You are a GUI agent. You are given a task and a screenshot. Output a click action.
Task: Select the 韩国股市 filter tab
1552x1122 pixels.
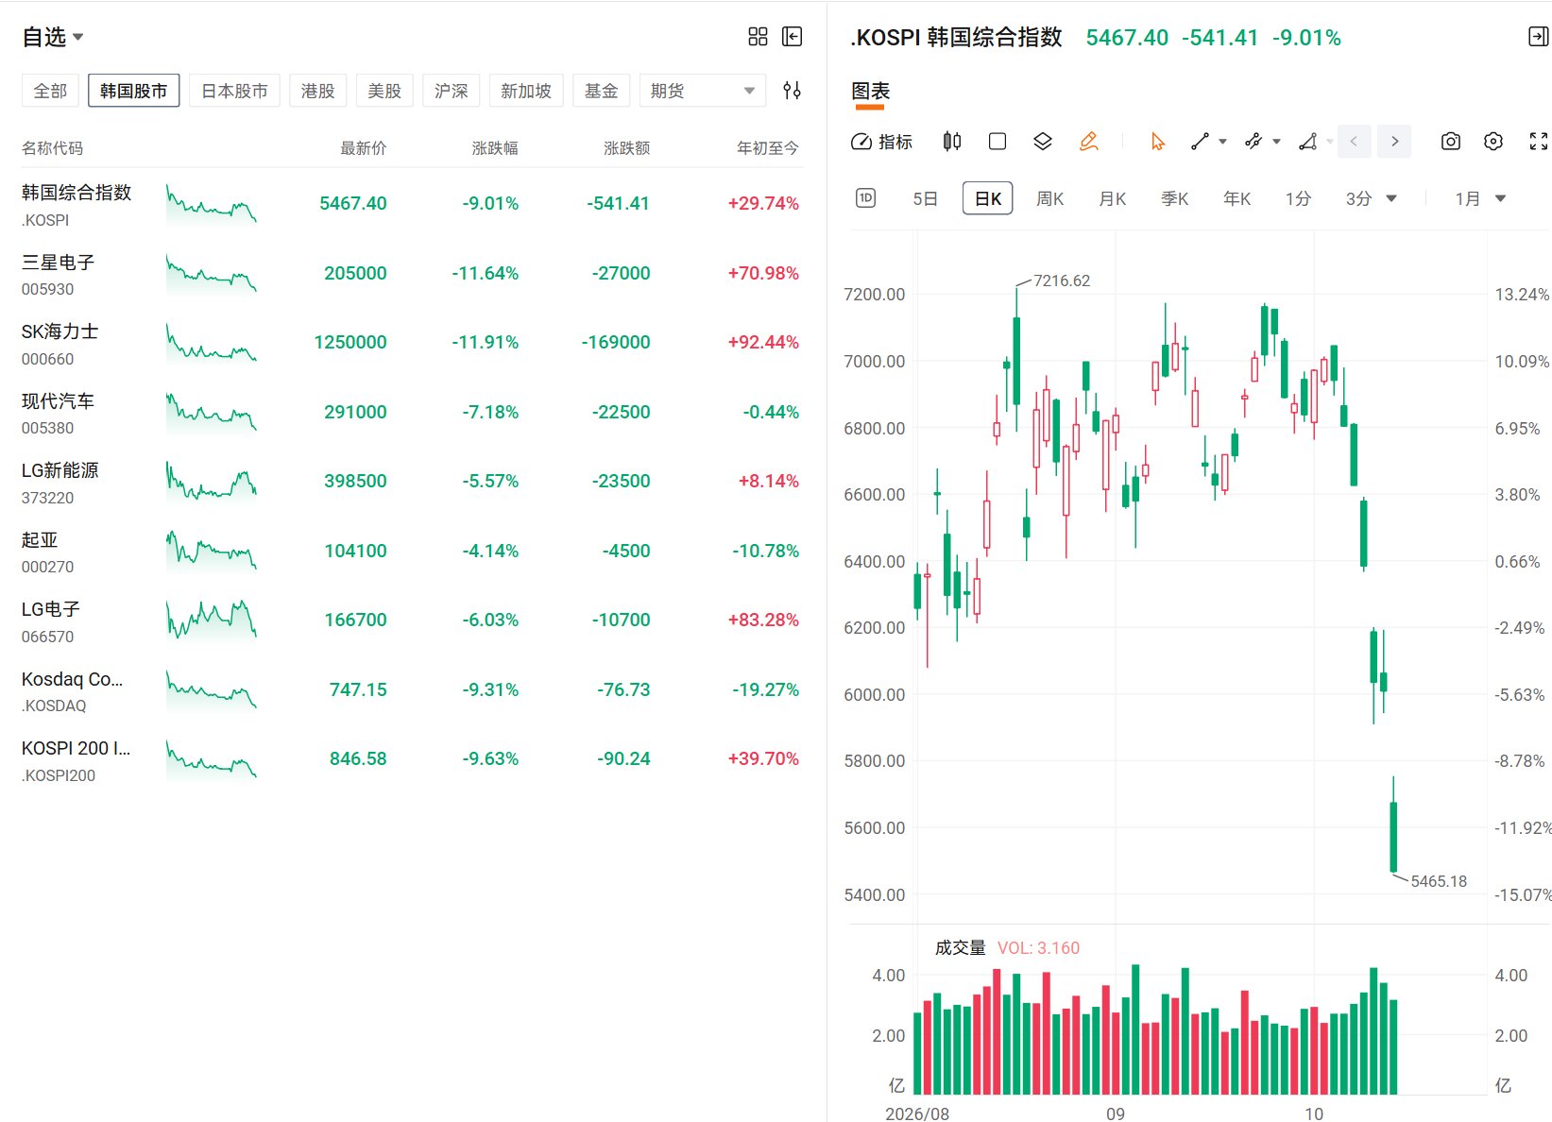pyautogui.click(x=133, y=91)
